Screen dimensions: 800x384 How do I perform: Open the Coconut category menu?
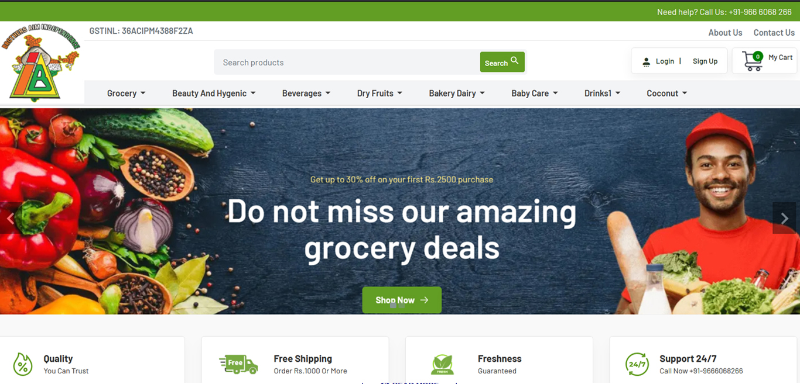pyautogui.click(x=667, y=93)
